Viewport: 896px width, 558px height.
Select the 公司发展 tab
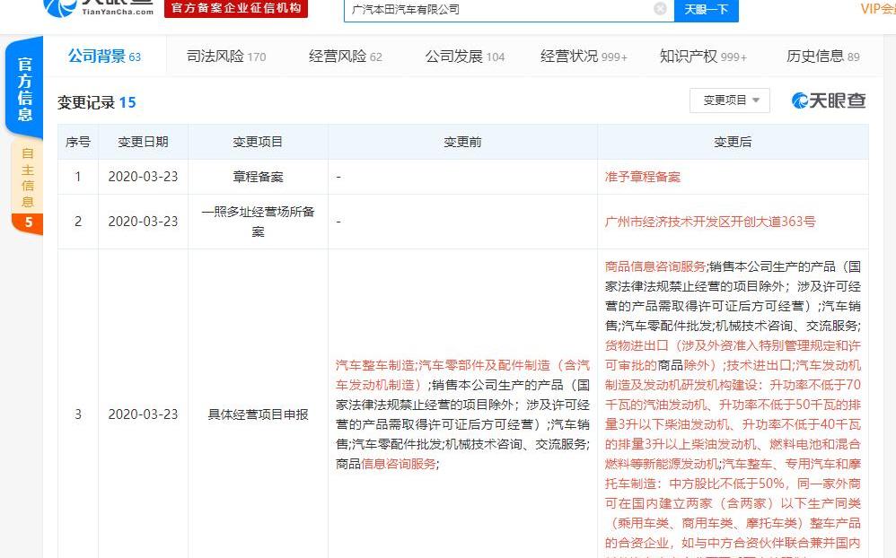(x=464, y=56)
